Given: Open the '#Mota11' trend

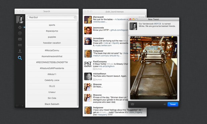Looking at the screenshot, I should [x=52, y=74].
